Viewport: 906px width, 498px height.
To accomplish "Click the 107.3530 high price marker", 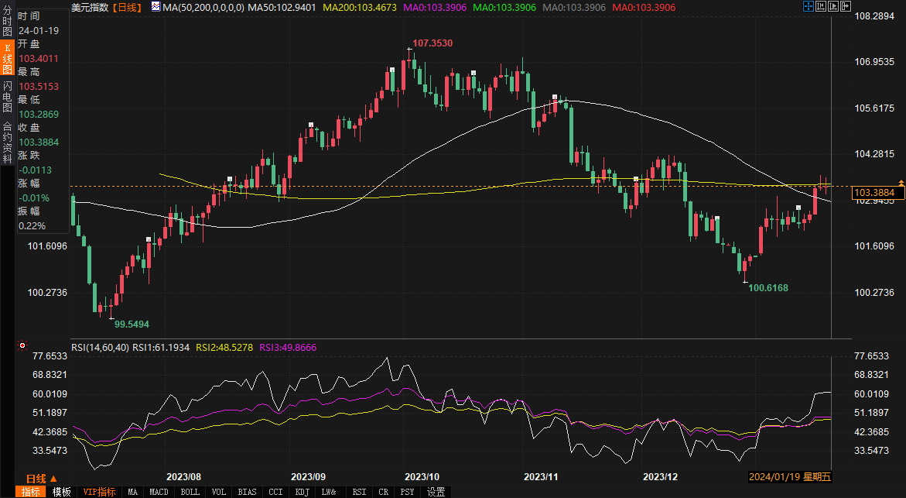I will (x=431, y=43).
